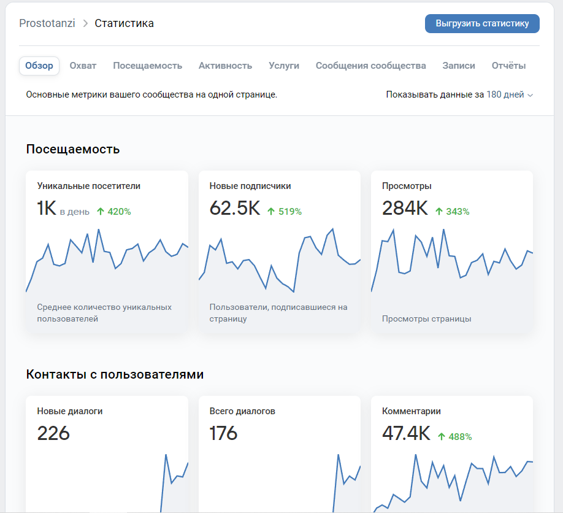Screen dimensions: 563x513
Task: Click the Комментарии line chart
Action: tap(452, 483)
